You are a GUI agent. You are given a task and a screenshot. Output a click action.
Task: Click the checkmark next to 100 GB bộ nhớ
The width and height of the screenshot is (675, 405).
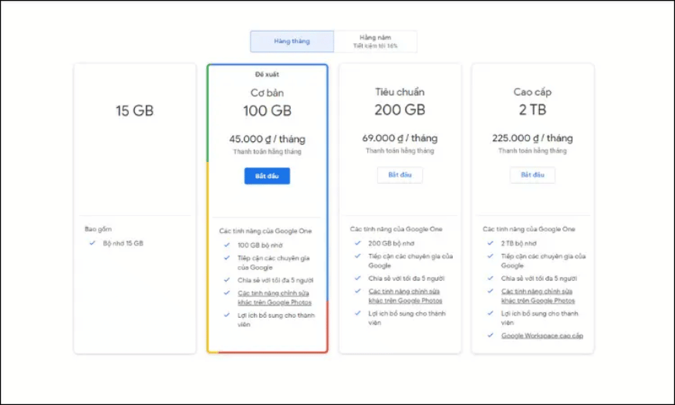click(227, 245)
